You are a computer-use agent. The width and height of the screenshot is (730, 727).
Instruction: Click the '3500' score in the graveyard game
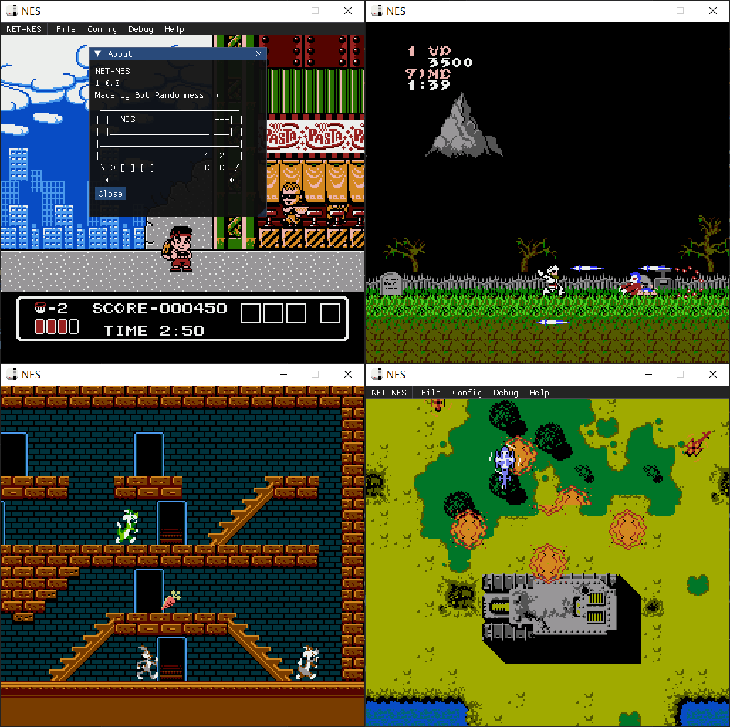[x=450, y=62]
